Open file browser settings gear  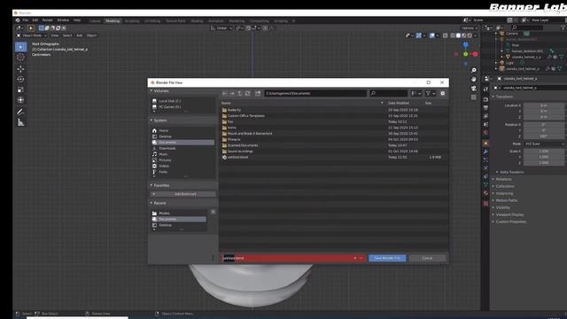point(443,94)
